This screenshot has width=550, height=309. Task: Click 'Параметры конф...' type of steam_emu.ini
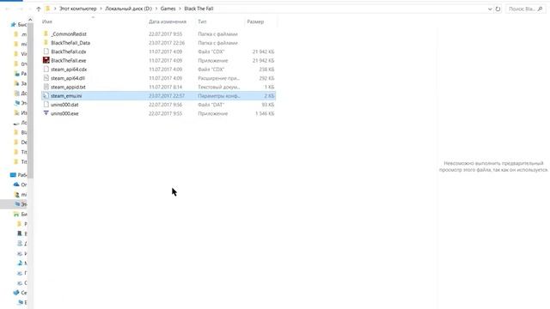pyautogui.click(x=219, y=95)
